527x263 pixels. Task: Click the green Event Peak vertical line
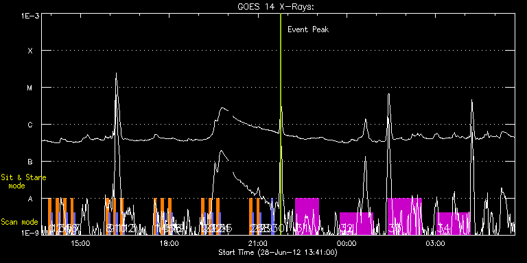tap(281, 124)
